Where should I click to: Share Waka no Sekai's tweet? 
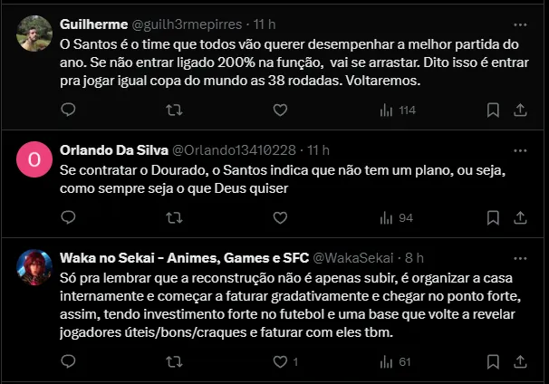coord(520,361)
